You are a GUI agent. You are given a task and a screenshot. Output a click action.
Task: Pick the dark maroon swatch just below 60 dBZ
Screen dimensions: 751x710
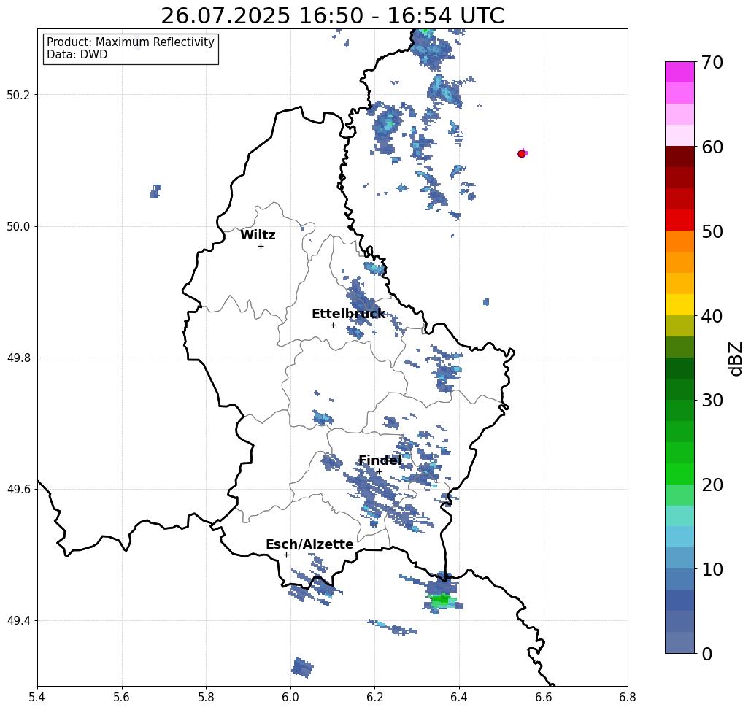(x=679, y=157)
